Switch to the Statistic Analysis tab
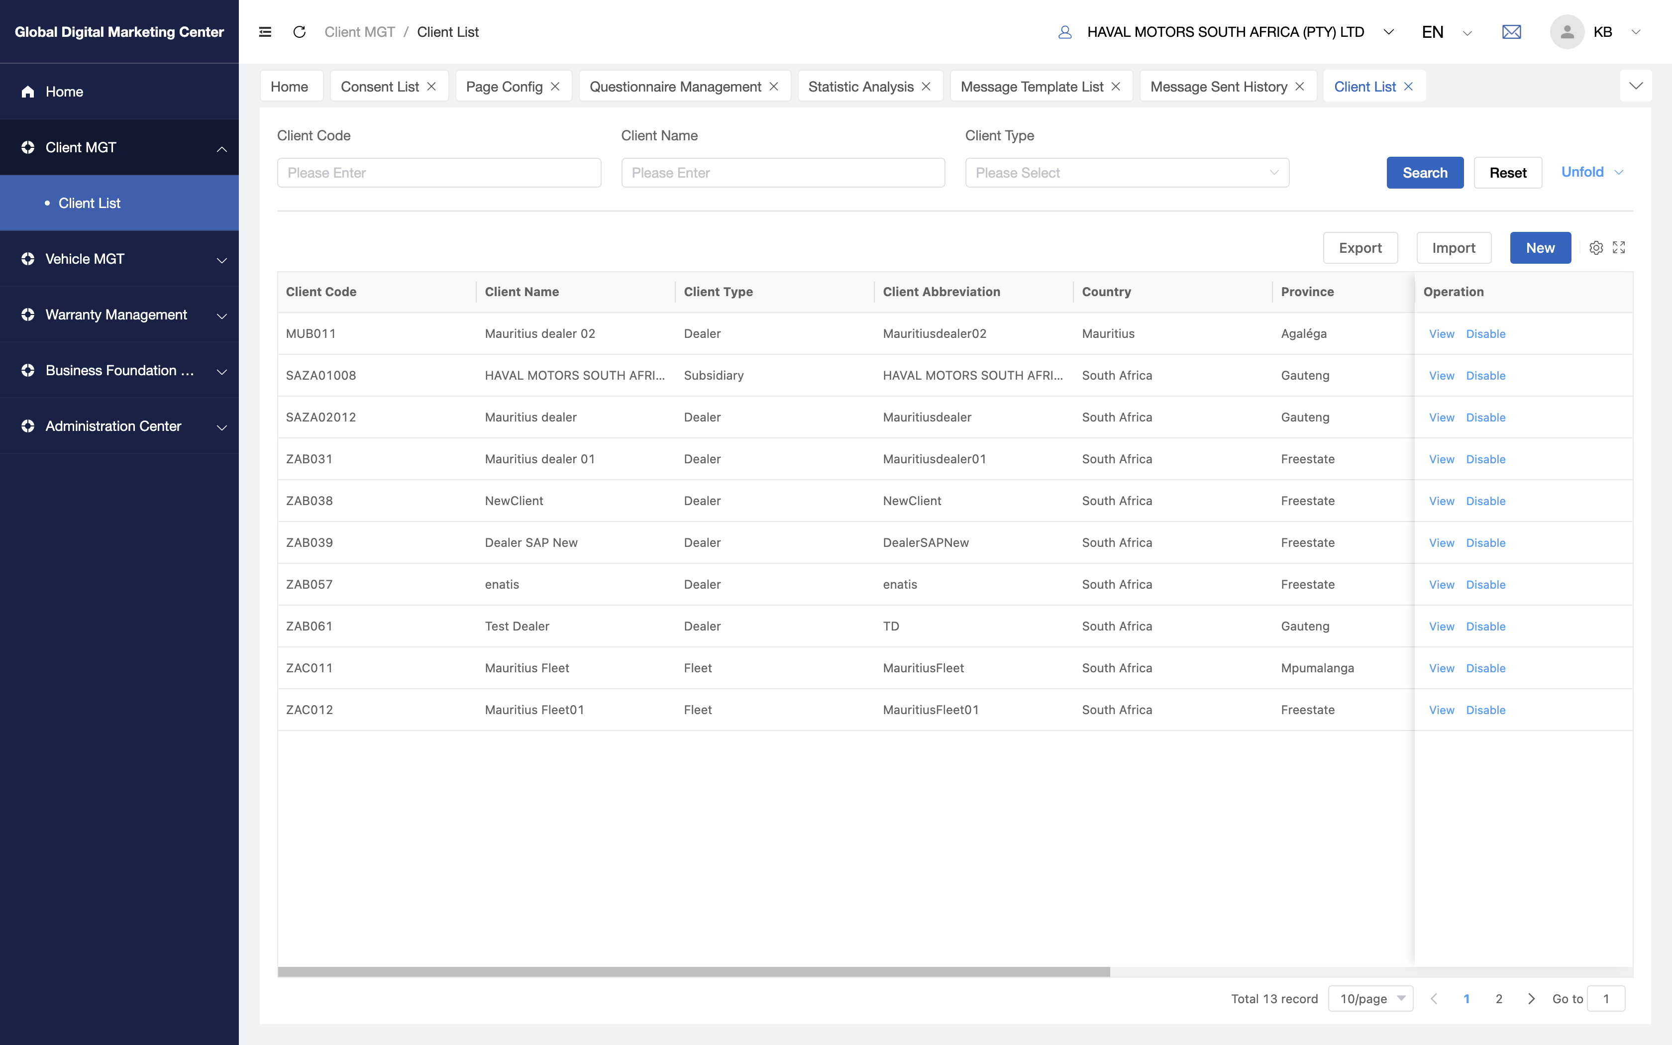1672x1045 pixels. pos(861,87)
